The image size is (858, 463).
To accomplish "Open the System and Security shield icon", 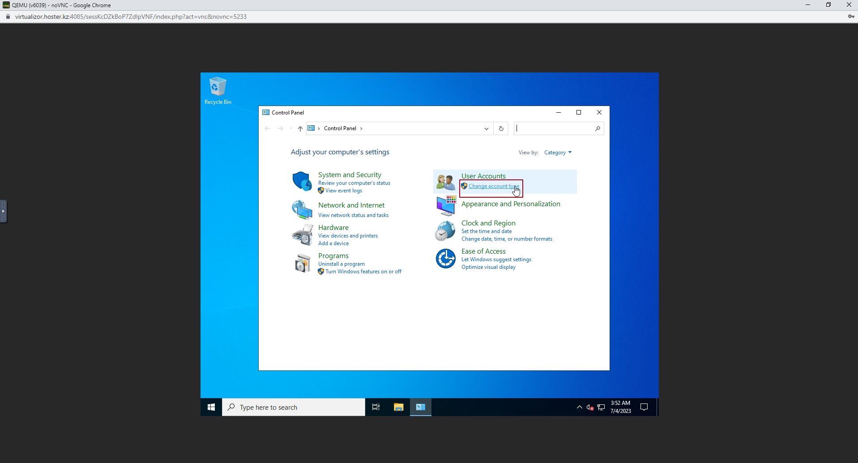I will point(302,181).
